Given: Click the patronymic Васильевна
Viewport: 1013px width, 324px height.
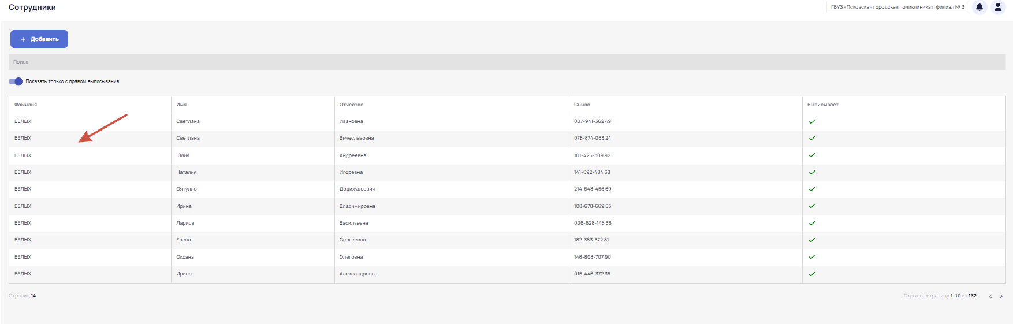Looking at the screenshot, I should (353, 223).
